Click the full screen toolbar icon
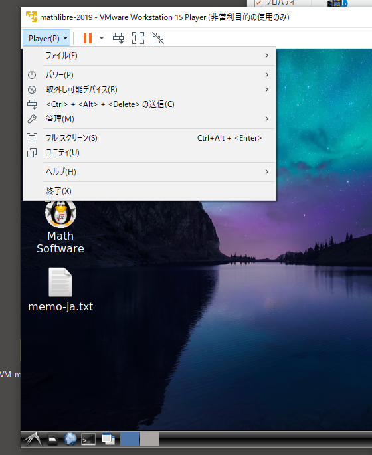Screen dimensions: 372x455 click(x=138, y=38)
